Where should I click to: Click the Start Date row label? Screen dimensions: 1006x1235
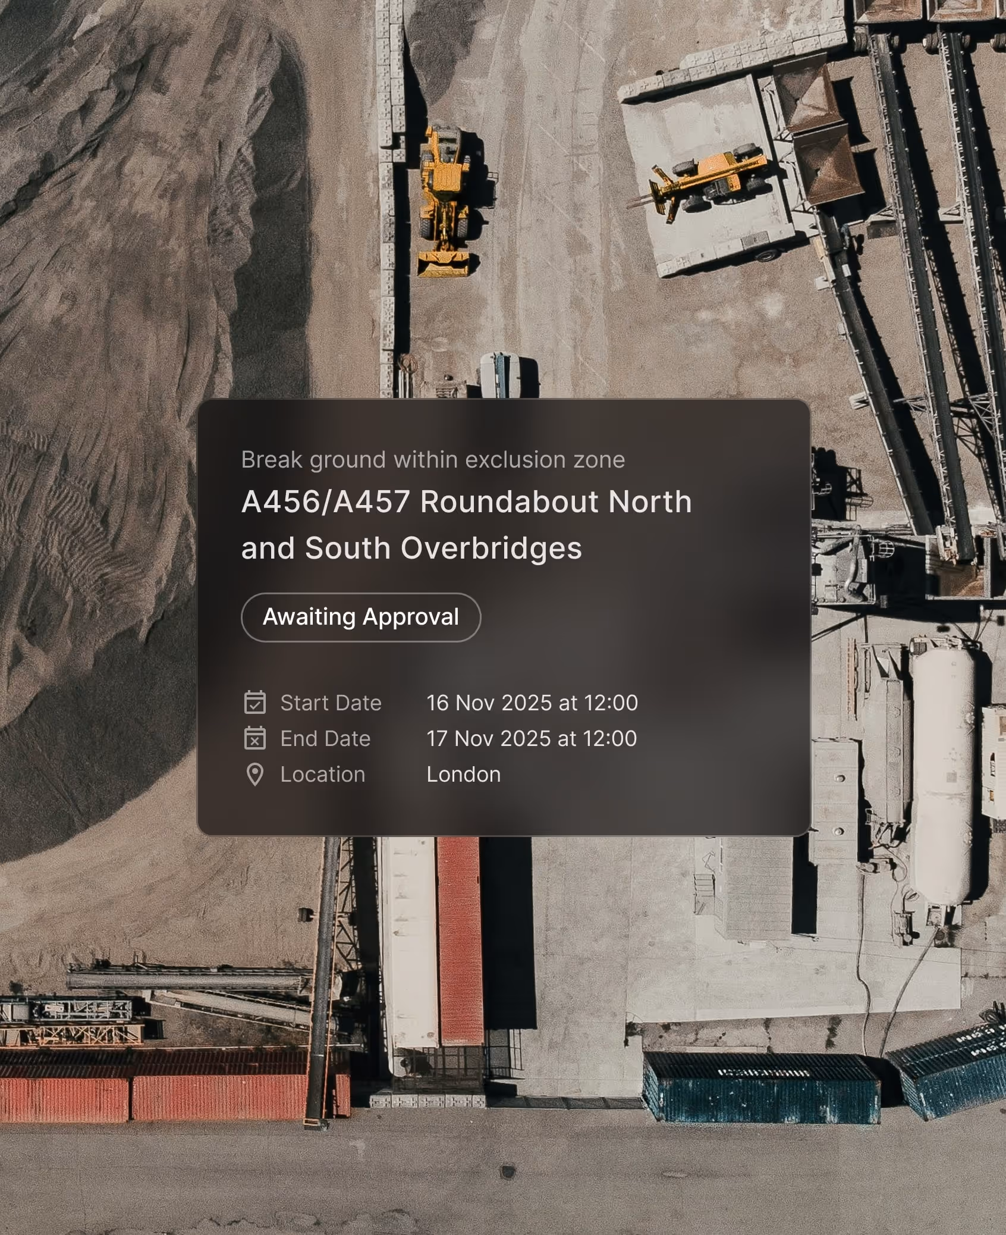pos(331,703)
